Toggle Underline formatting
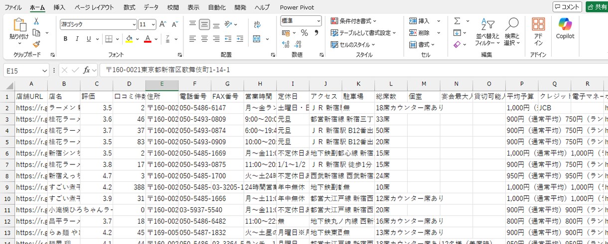The height and width of the screenshot is (244, 608). click(x=89, y=39)
